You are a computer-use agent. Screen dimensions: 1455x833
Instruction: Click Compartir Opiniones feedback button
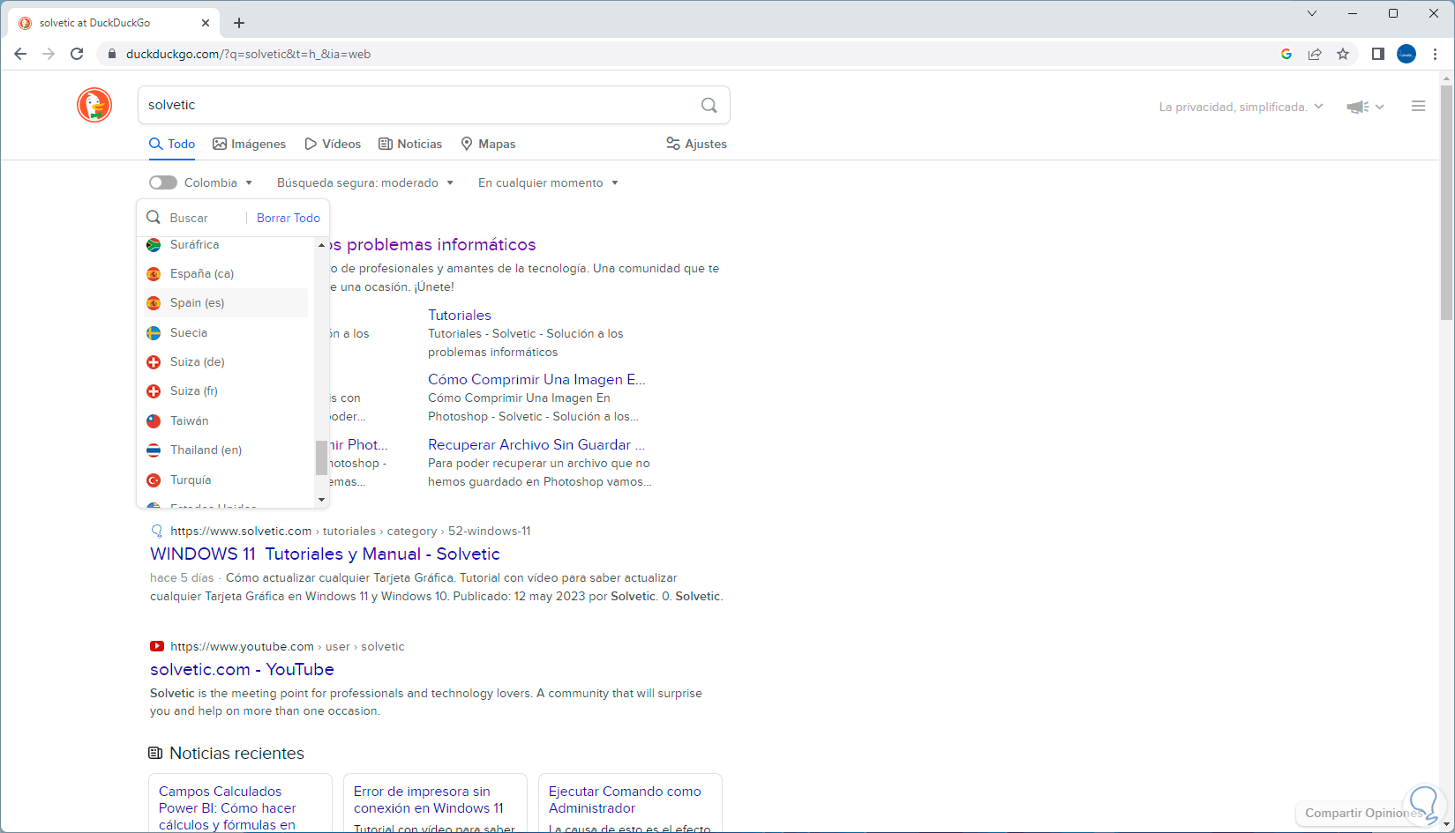tap(1363, 813)
